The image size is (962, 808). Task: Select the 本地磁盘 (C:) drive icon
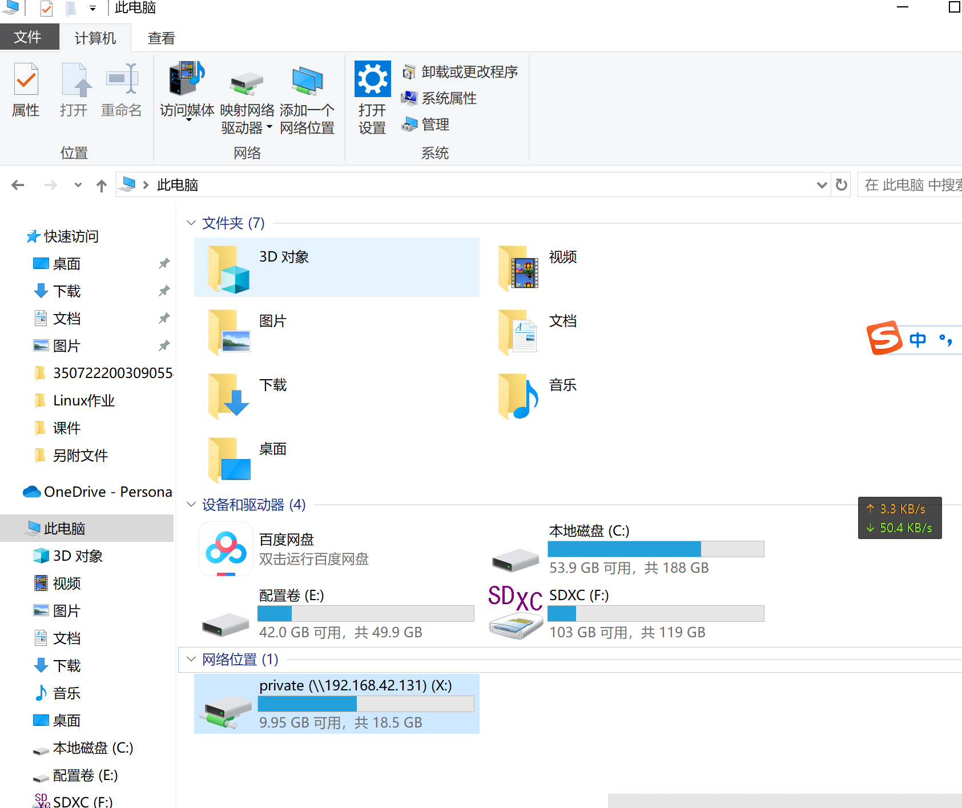(x=516, y=560)
